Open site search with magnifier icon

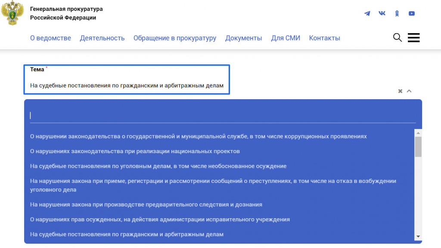[398, 37]
